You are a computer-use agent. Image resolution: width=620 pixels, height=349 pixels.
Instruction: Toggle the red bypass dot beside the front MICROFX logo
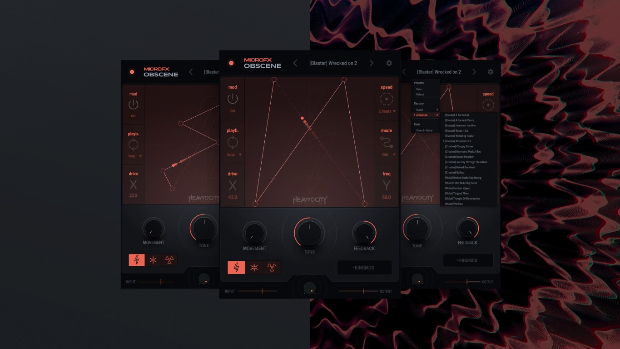coord(231,63)
